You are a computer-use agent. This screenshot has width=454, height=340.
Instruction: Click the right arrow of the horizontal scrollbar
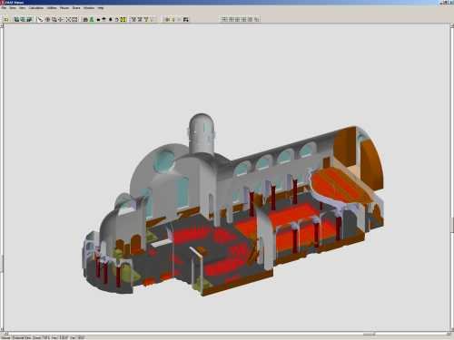449,334
